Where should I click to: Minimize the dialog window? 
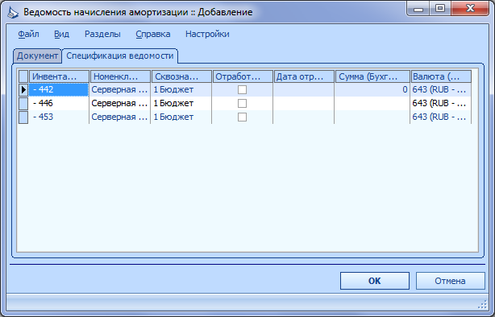[x=418, y=8]
